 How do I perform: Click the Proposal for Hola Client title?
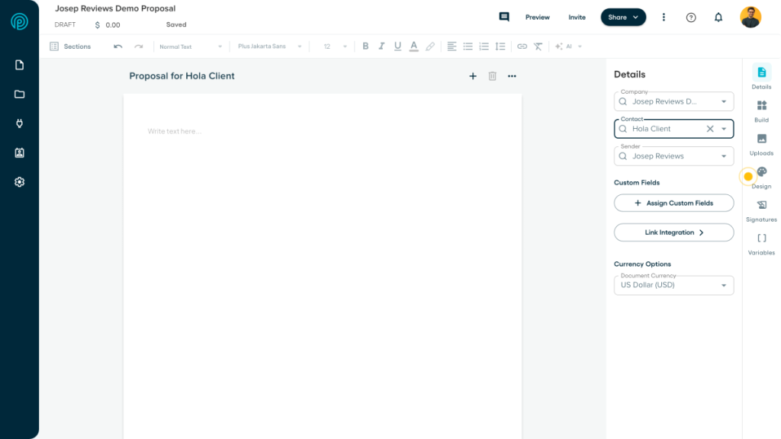[x=182, y=76]
